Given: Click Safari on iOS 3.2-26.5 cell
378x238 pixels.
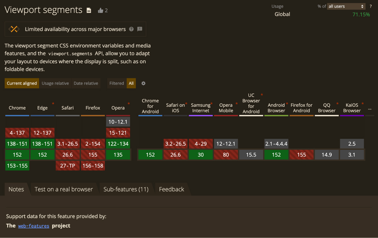Looking at the screenshot, I should [175, 144].
